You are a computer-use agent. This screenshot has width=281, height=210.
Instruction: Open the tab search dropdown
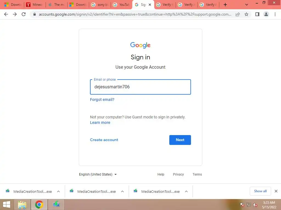pyautogui.click(x=247, y=5)
